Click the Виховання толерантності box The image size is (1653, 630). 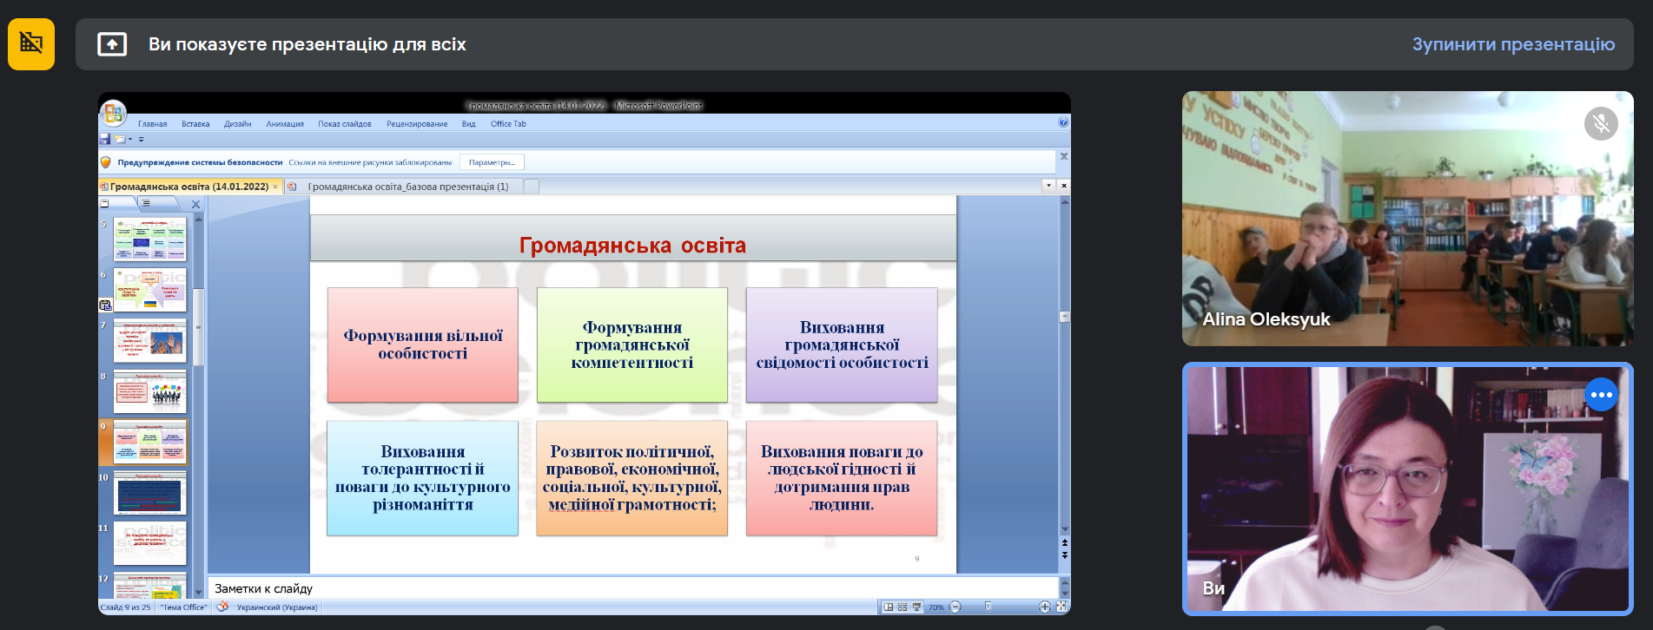(x=423, y=478)
